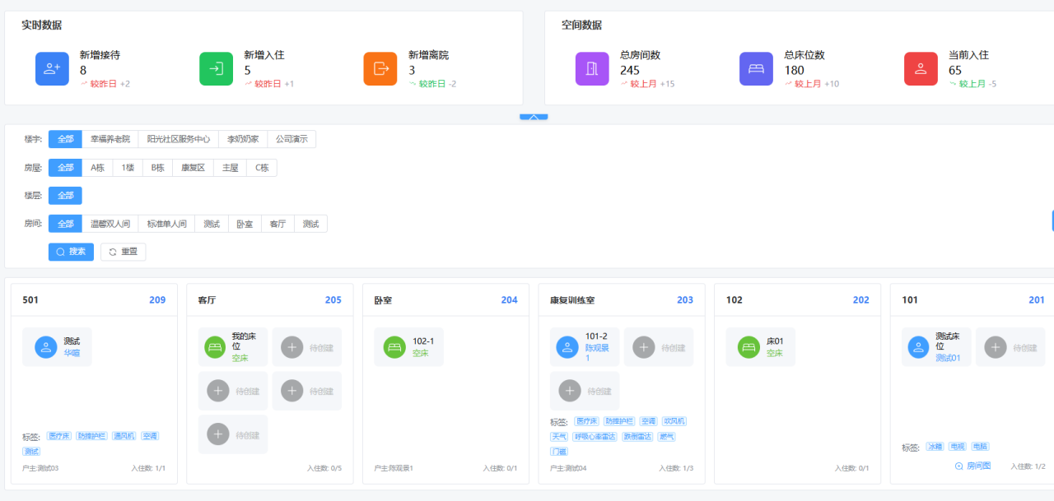Click the person icon for 测试 华喧 in room 501

[x=46, y=347]
